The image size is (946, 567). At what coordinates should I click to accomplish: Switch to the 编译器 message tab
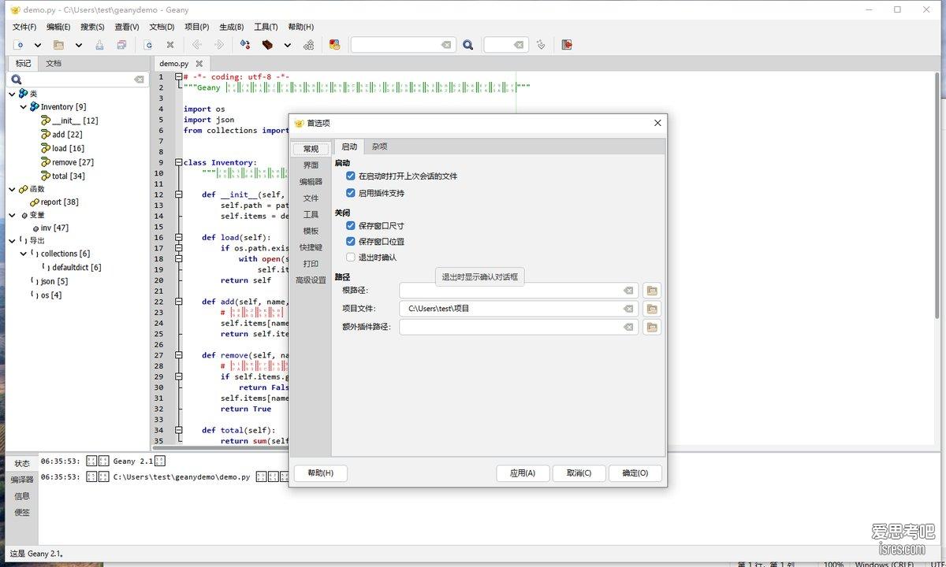tap(22, 480)
